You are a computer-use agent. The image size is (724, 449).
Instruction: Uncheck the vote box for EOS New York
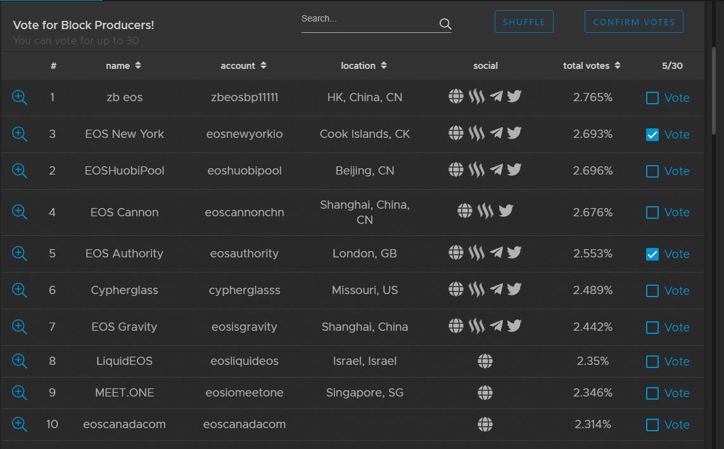pyautogui.click(x=652, y=135)
